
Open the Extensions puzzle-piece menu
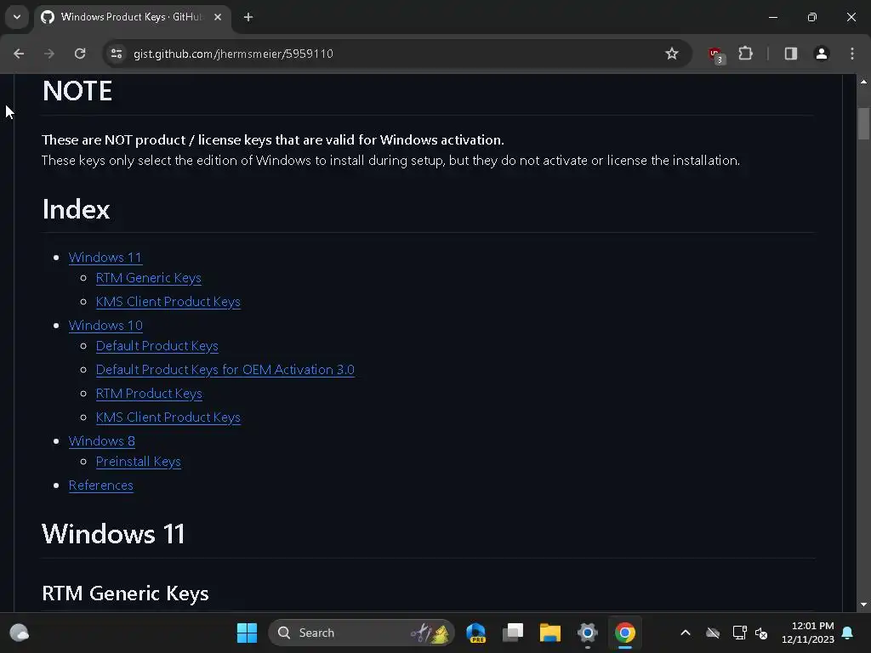(745, 54)
